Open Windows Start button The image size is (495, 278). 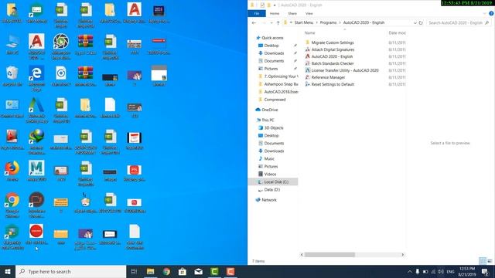click(8, 271)
